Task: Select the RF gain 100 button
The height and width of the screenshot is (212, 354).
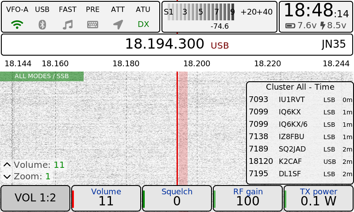Action: (248, 198)
